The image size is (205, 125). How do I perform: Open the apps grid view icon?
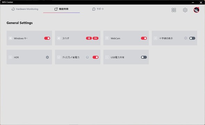(x=174, y=10)
